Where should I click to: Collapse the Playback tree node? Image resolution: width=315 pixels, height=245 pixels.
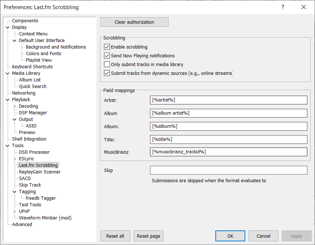pos(7,100)
